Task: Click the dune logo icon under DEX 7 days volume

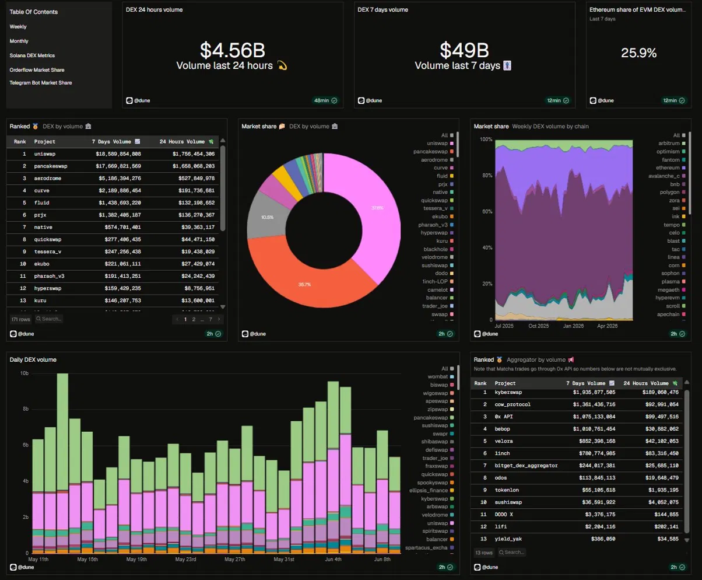Action: (x=361, y=100)
